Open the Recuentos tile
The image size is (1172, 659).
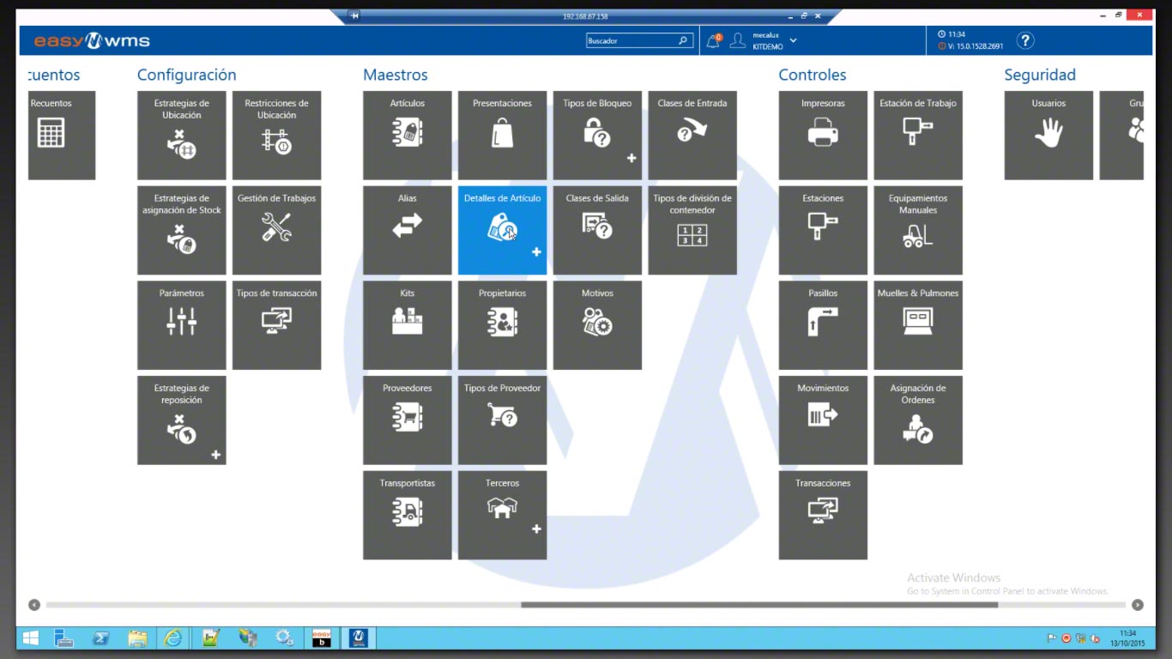click(x=62, y=136)
